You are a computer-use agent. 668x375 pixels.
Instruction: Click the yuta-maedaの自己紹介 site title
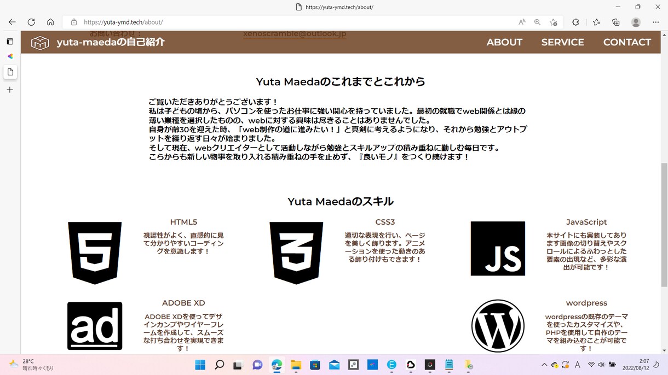pyautogui.click(x=111, y=42)
